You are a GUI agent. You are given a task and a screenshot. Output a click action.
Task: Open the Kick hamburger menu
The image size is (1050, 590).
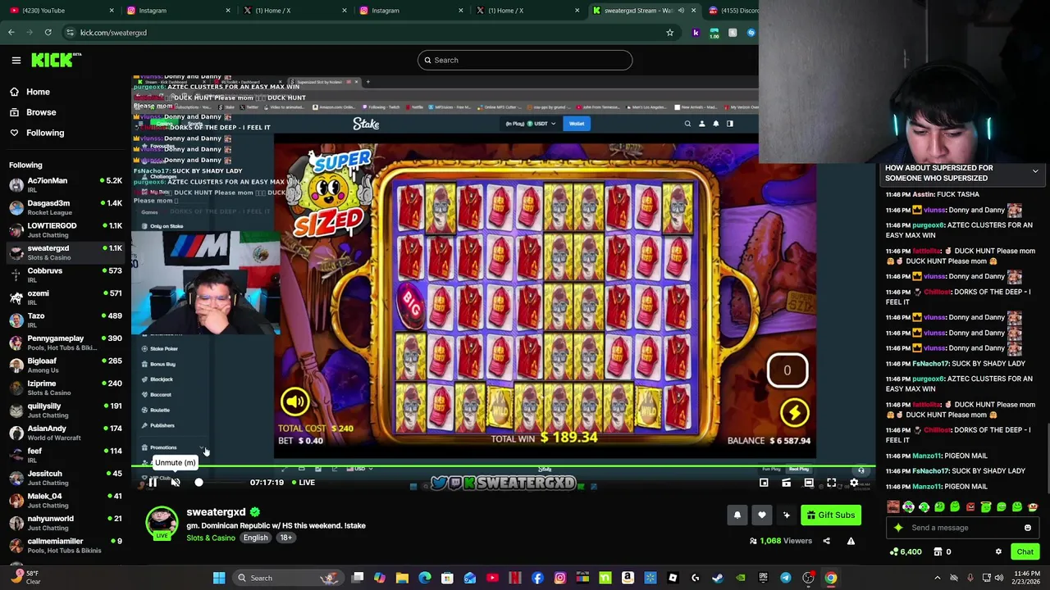click(x=16, y=60)
